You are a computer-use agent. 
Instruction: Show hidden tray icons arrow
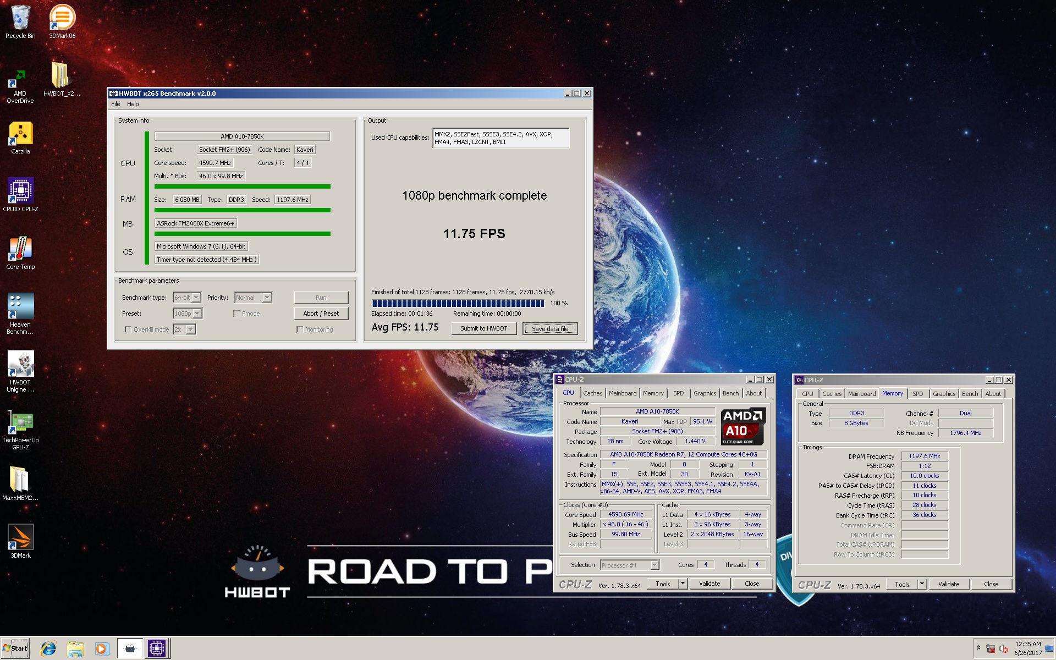click(x=978, y=648)
